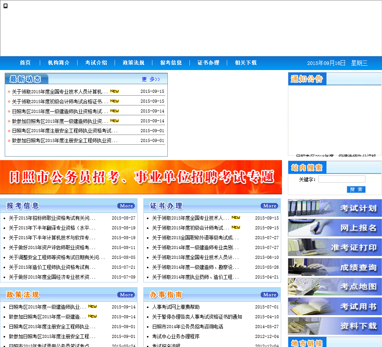
Task: Open 关于暂停办理各类人事考试资格证书的通知
Action: [197, 317]
